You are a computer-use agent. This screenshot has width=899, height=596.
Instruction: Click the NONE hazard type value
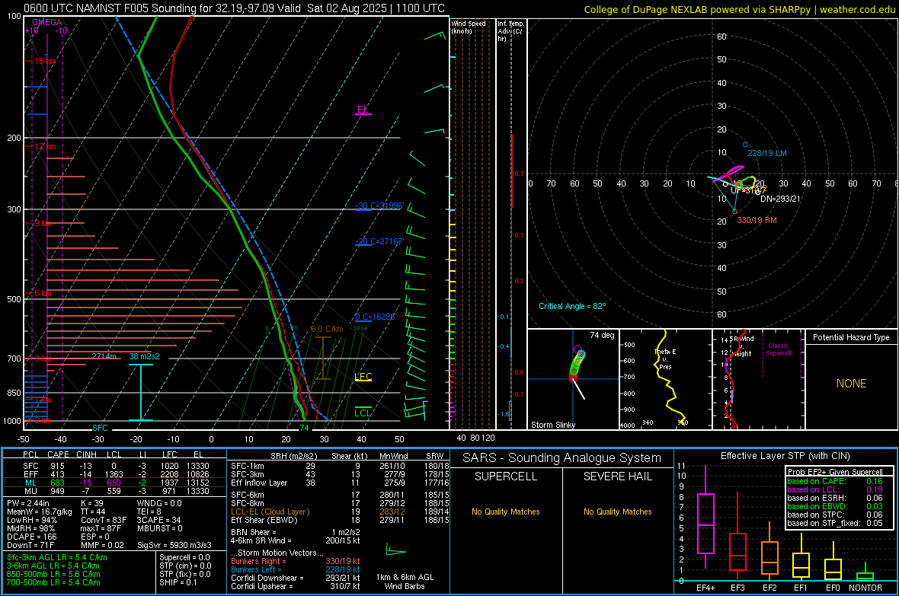tap(851, 384)
